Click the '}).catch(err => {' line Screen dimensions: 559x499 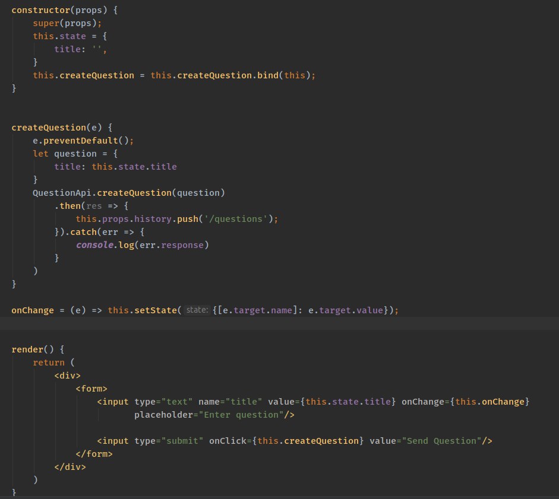(99, 232)
